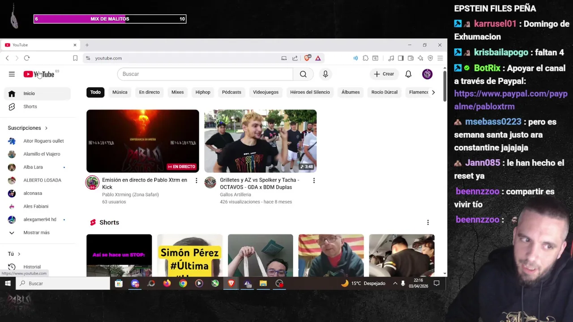Click the Windows taskbar search box
Screen dimensions: 573x322
pyautogui.click(x=63, y=284)
